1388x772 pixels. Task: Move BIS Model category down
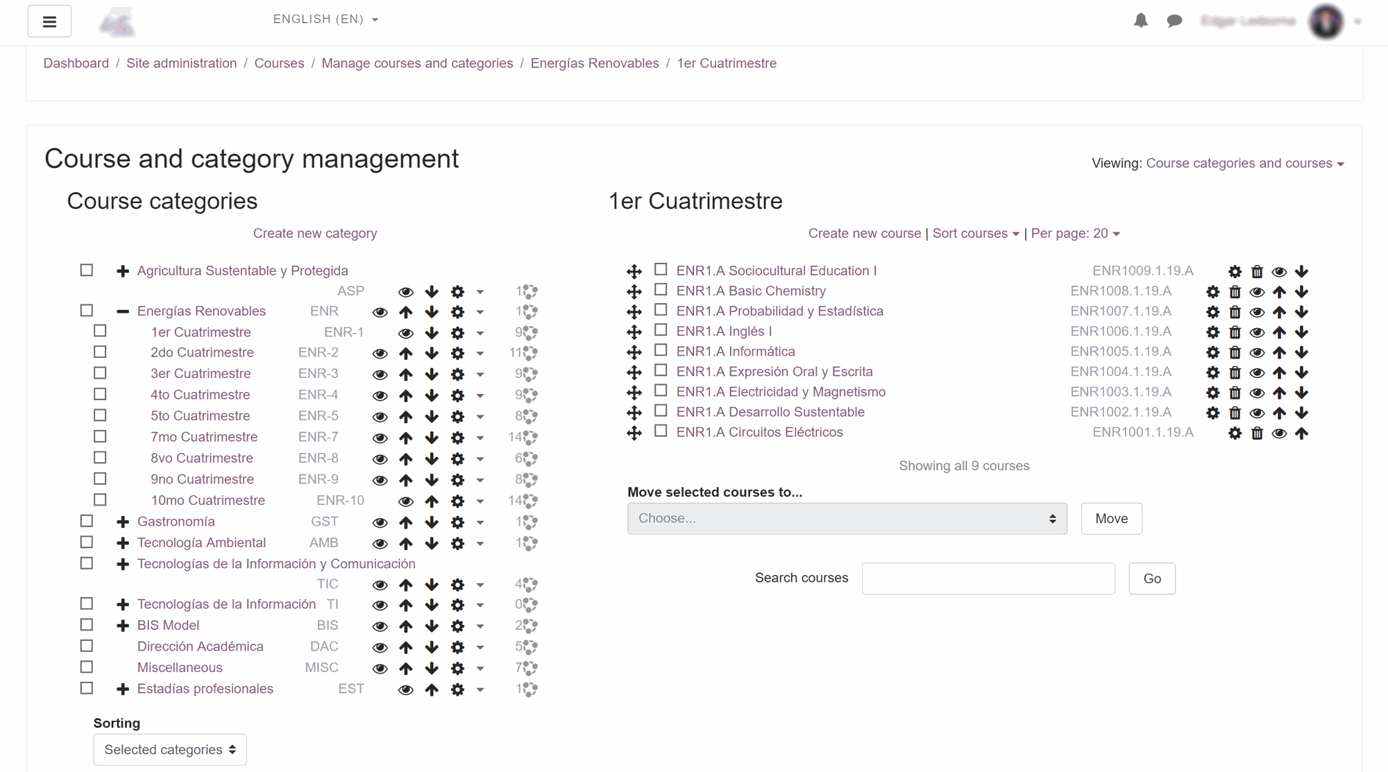click(432, 626)
